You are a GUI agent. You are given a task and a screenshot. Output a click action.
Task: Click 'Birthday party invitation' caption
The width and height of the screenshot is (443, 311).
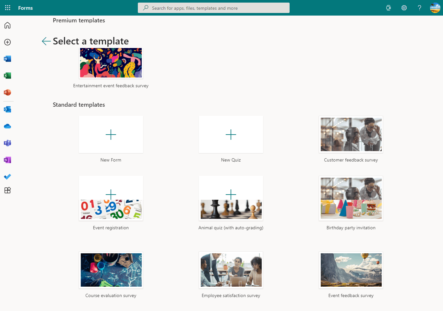(x=351, y=228)
